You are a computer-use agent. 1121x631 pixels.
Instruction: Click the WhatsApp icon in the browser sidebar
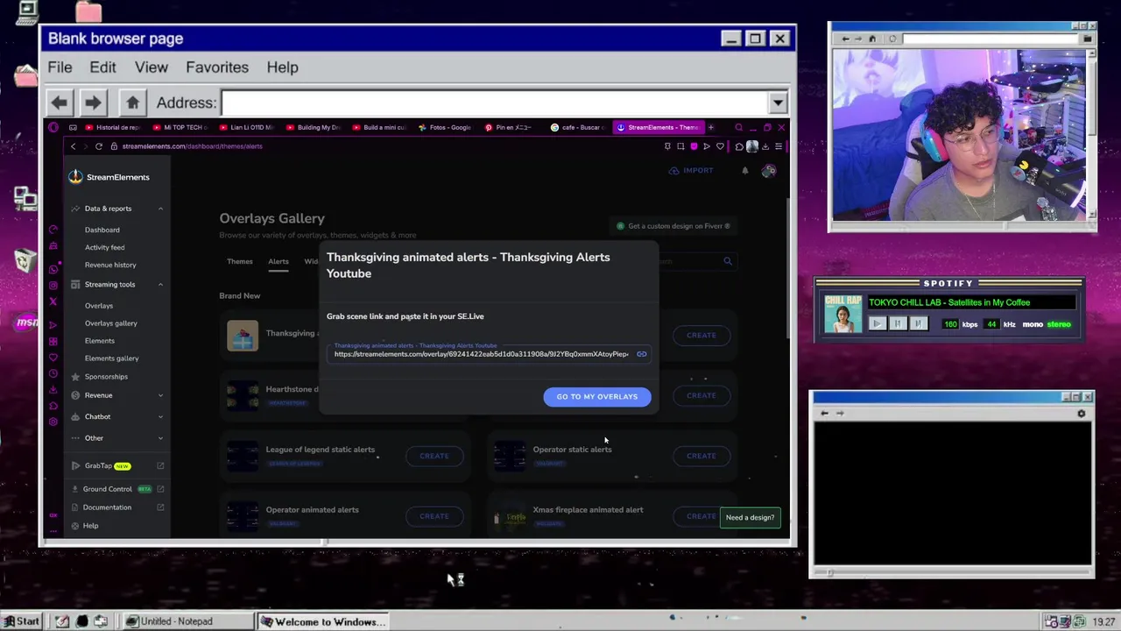(x=53, y=270)
